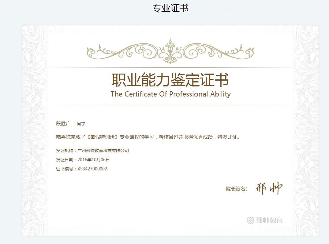329x244 pixels.
Task: Click The Certificate Of Professional Ability subtitle
Action: point(170,94)
